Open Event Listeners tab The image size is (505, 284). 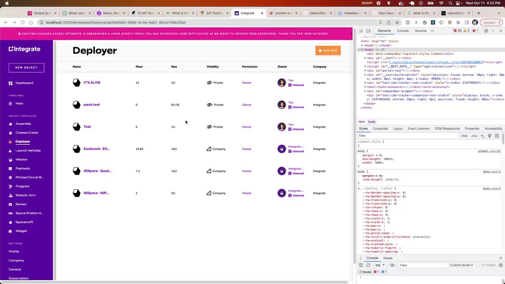[419, 129]
